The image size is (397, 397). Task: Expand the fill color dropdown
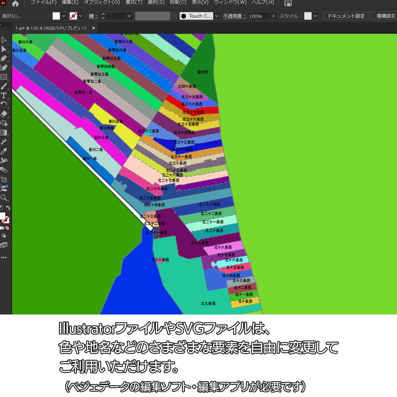pyautogui.click(x=64, y=16)
